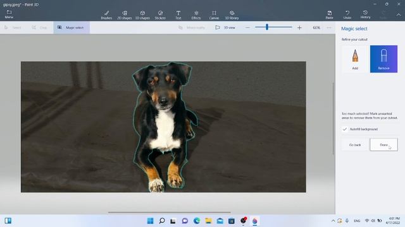Click the horizontal canvas scrollbar
The height and width of the screenshot is (227, 405).
click(x=170, y=212)
